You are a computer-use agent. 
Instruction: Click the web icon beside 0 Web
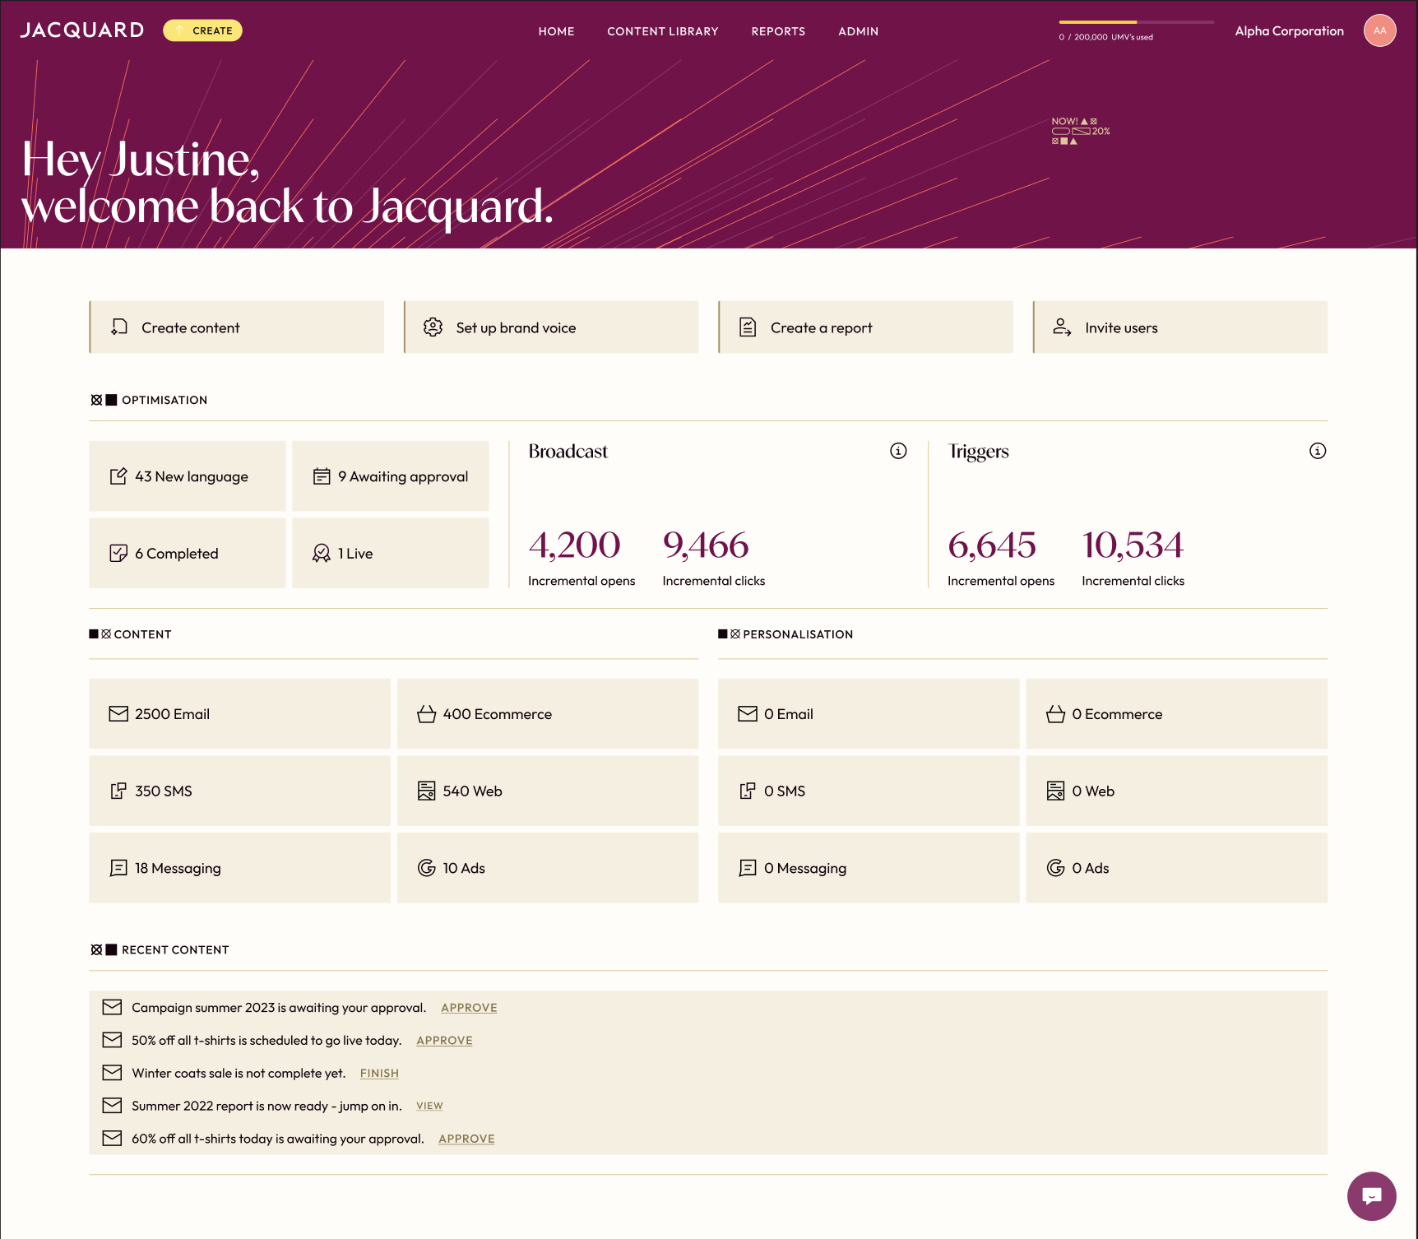click(1056, 791)
